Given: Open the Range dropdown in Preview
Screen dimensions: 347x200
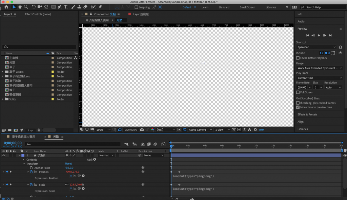Looking at the screenshot, I should click(x=319, y=68).
